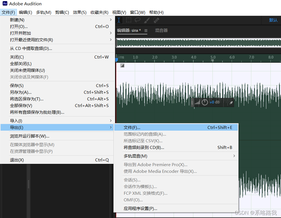281x218 pixels.
Task: Expand the Import (导入) submenu
Action: pyautogui.click(x=57, y=121)
